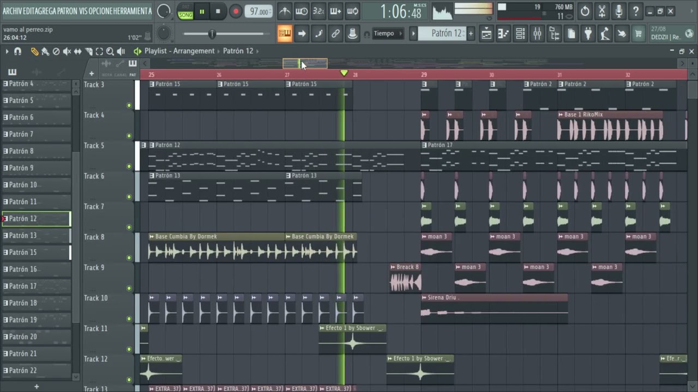Open the tempo tapper icon
This screenshot has height=392, width=698.
pyautogui.click(x=605, y=34)
